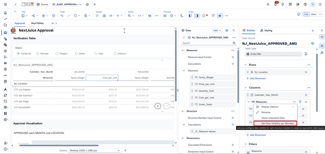Insert an input control from the Insert group
Viewport: 325px width, 154px height.
pyautogui.click(x=111, y=16)
